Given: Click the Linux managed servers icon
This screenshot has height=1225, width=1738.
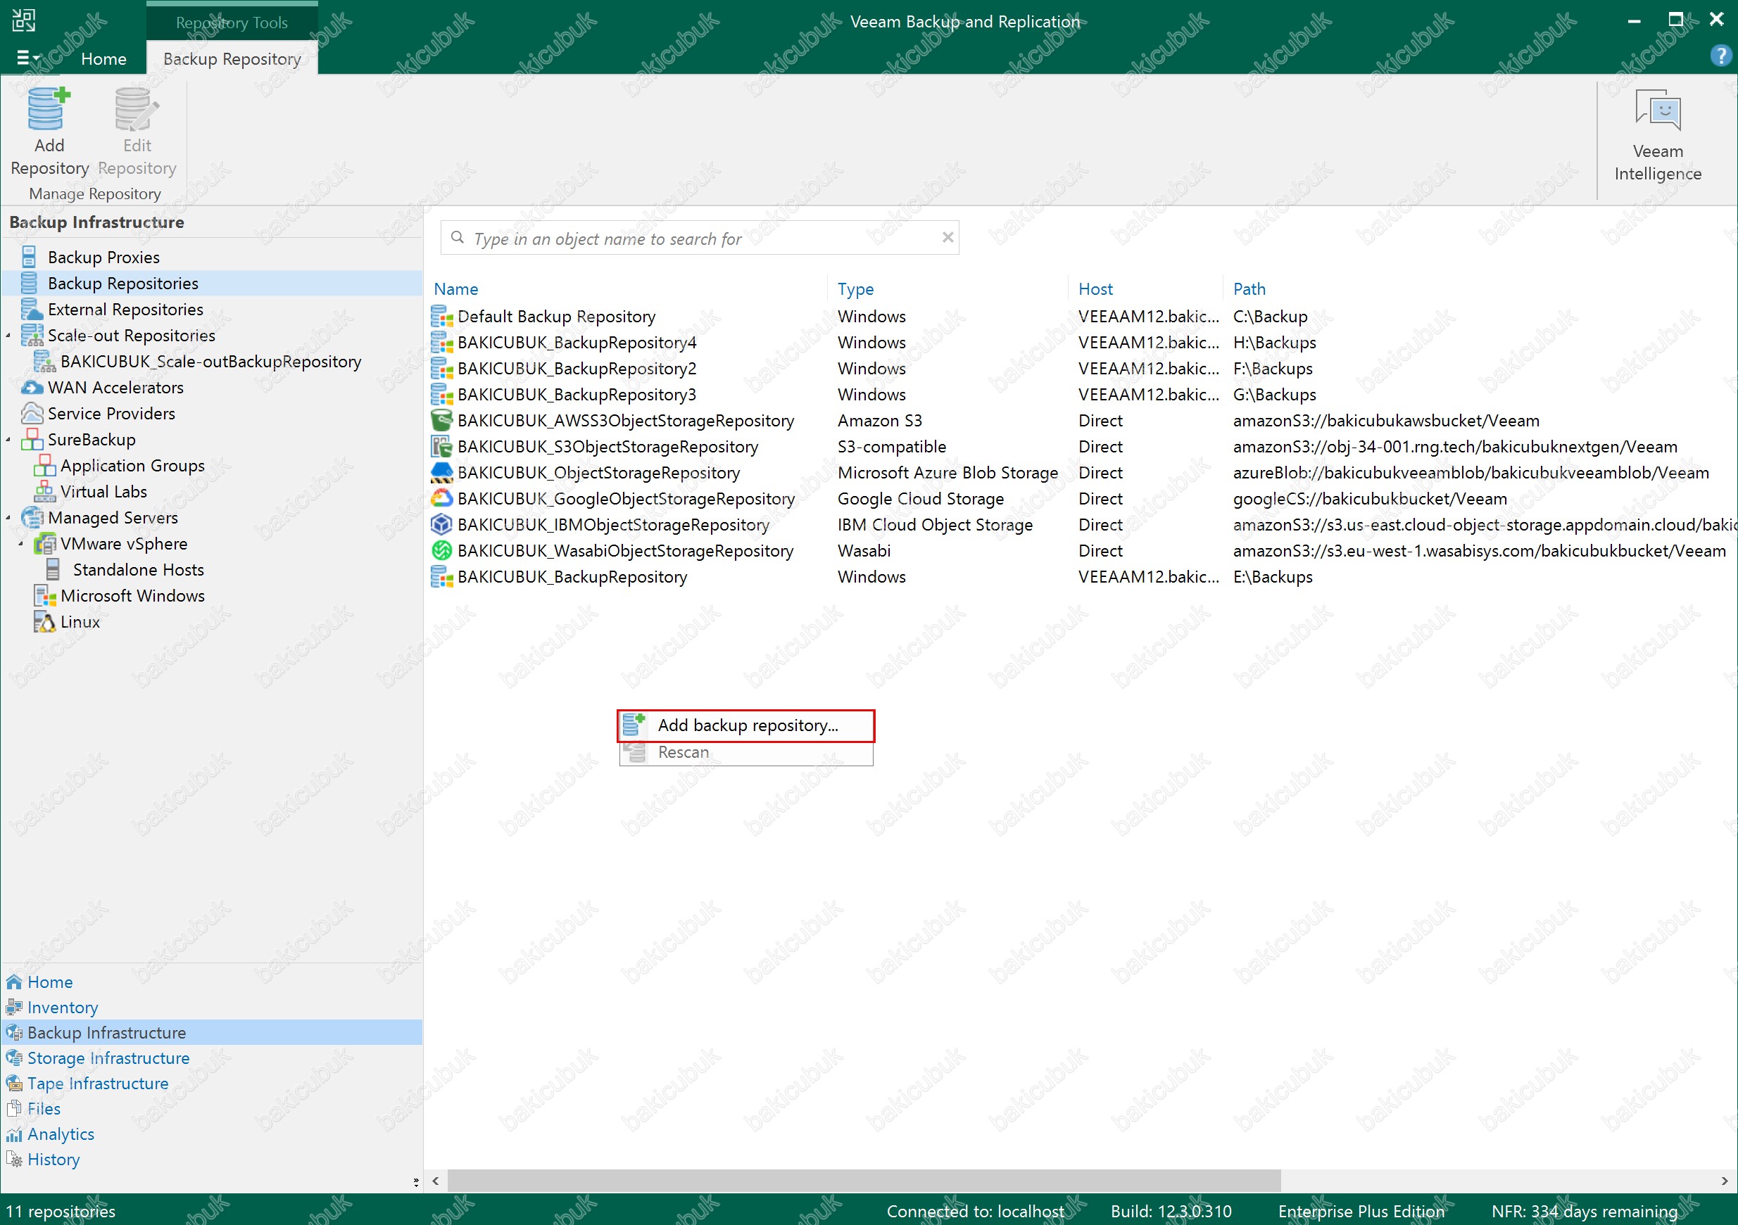Looking at the screenshot, I should tap(44, 622).
